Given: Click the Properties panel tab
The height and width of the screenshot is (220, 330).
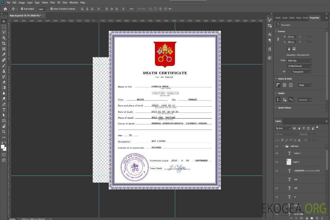Looking at the screenshot, I should coord(314,18).
